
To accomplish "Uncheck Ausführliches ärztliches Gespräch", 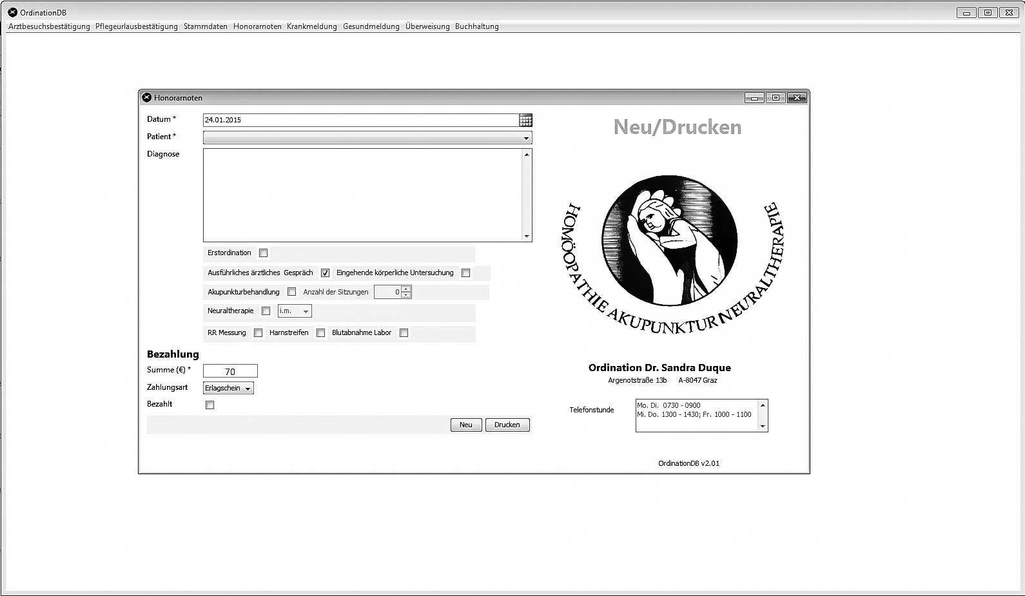I will 325,273.
